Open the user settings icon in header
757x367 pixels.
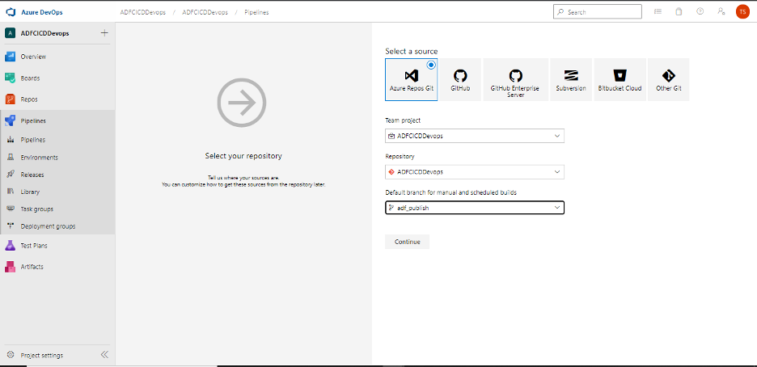(x=721, y=11)
